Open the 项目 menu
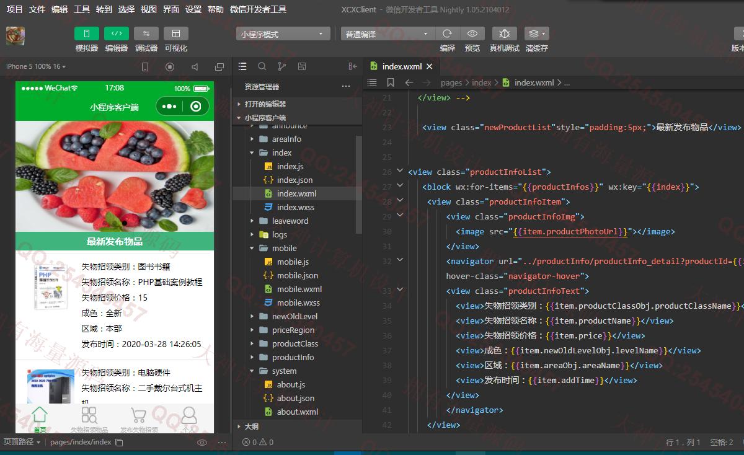Screen dimensions: 744x455 [14, 9]
